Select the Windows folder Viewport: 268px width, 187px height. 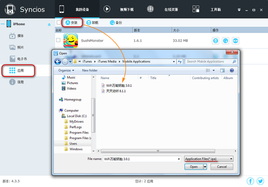pyautogui.click(x=73, y=149)
